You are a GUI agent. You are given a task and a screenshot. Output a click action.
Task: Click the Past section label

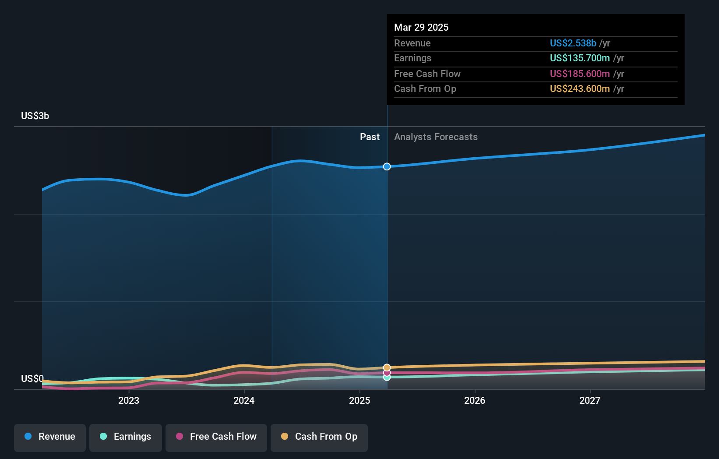[x=370, y=137]
